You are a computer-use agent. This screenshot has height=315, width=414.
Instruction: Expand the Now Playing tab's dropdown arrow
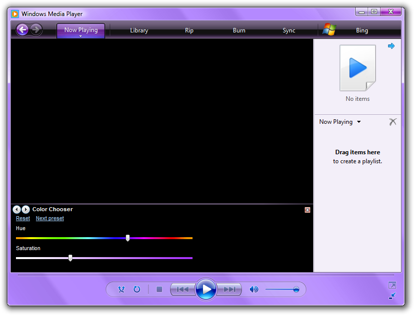(81, 36)
